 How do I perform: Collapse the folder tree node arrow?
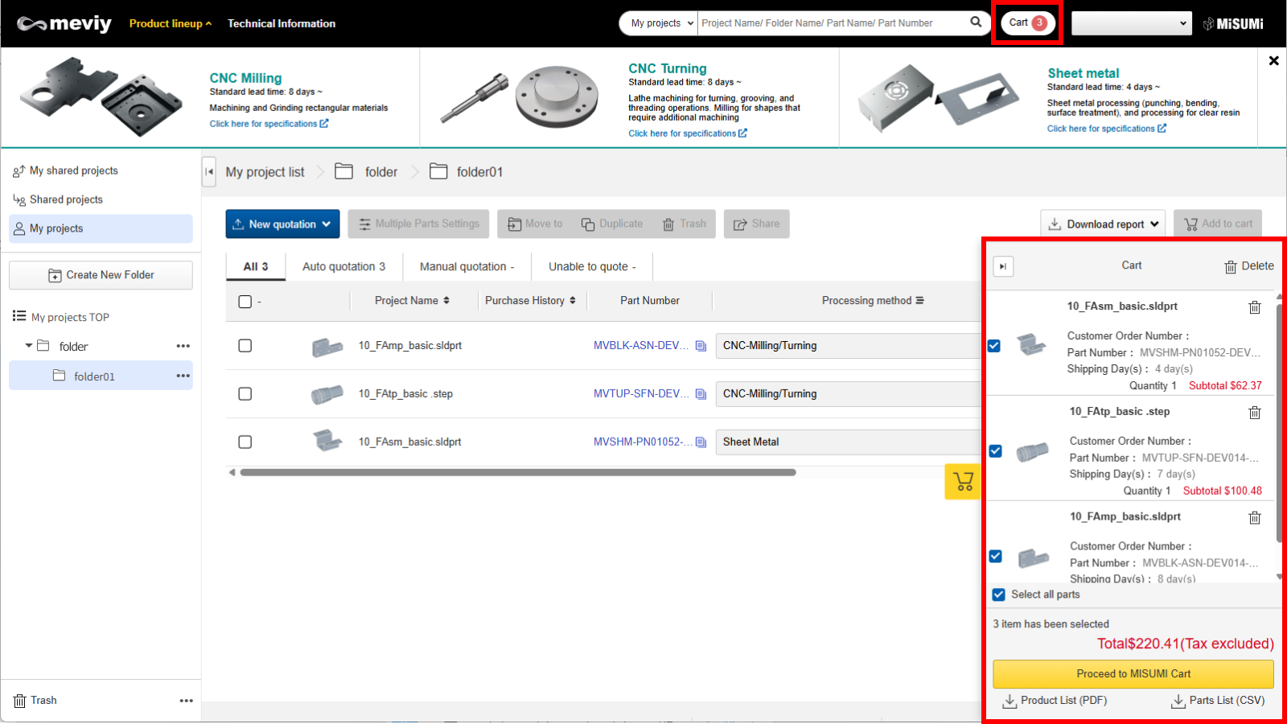pyautogui.click(x=29, y=346)
